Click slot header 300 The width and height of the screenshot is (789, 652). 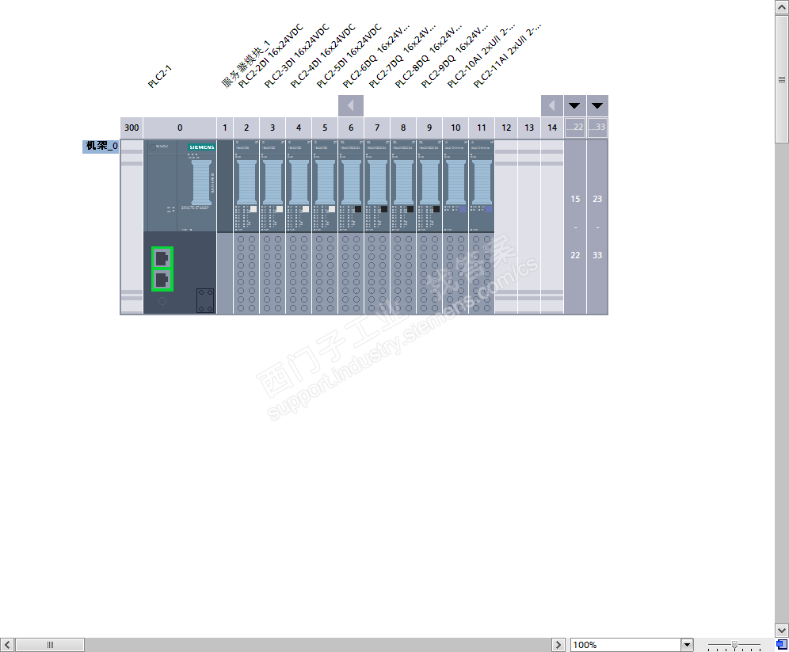[131, 128]
